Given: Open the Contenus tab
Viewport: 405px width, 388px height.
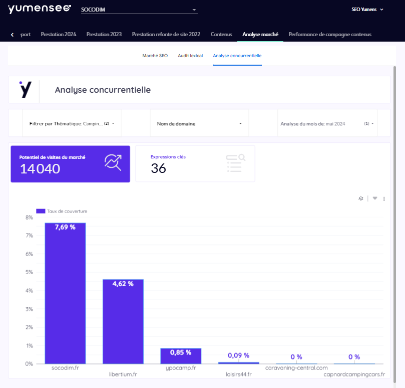Looking at the screenshot, I should click(221, 35).
